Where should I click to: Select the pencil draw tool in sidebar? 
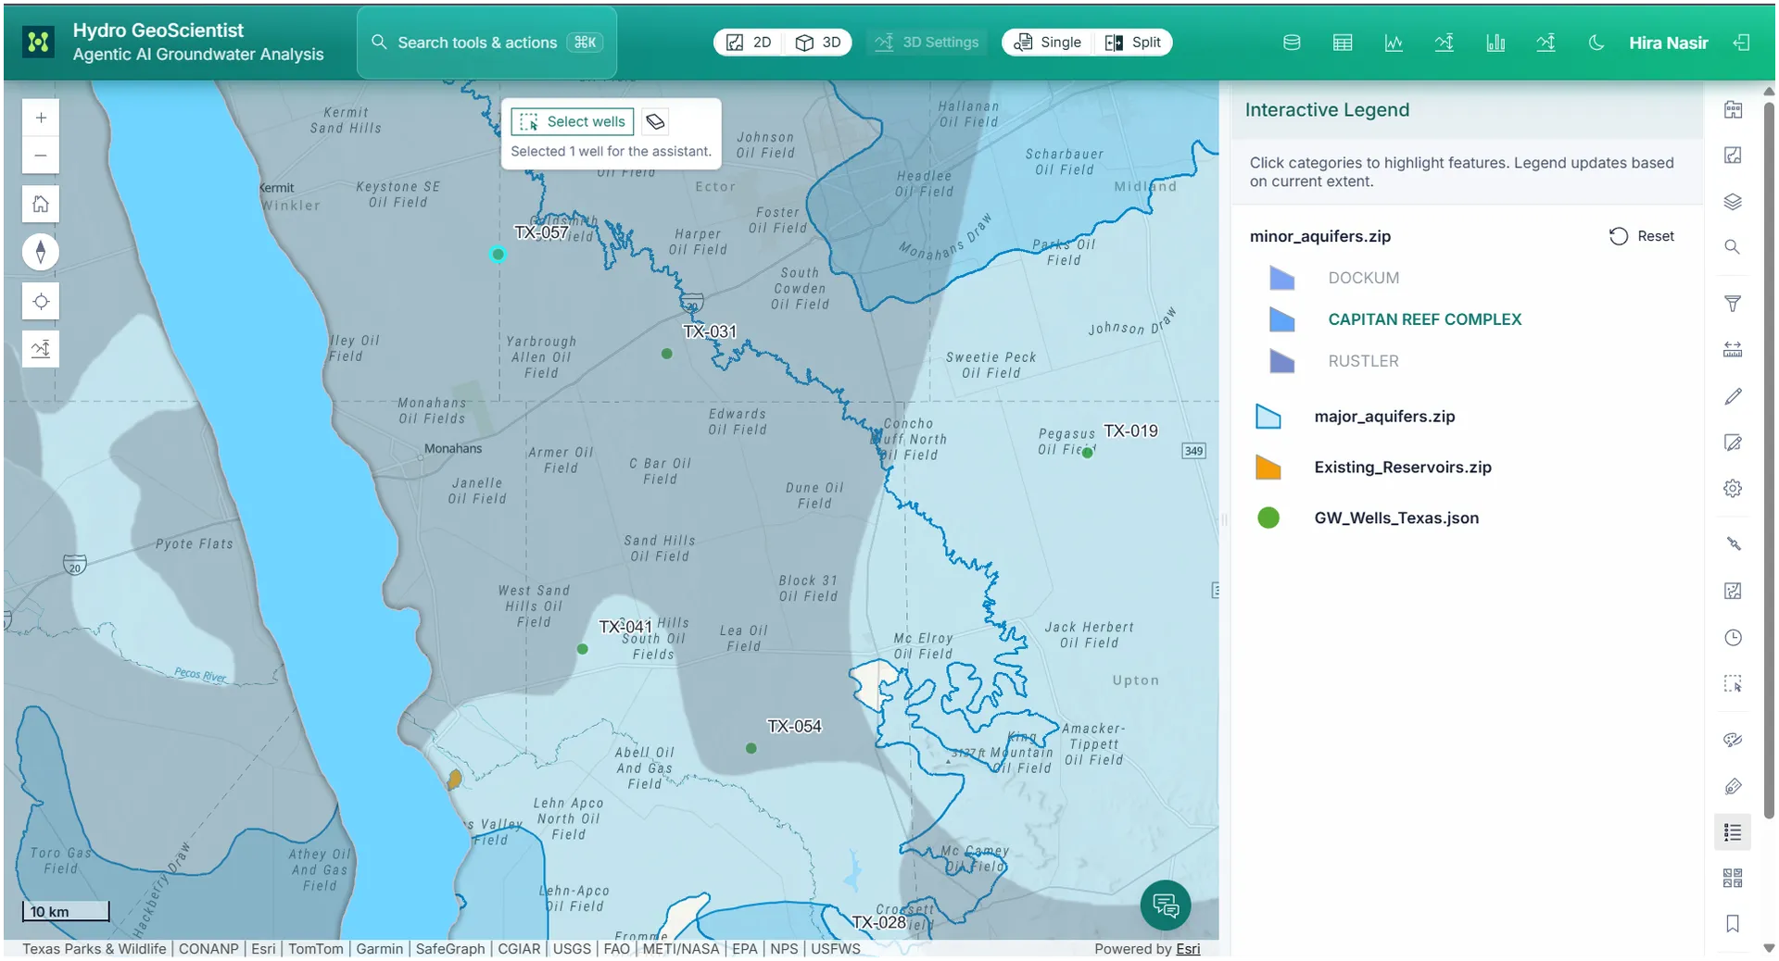tap(1733, 396)
